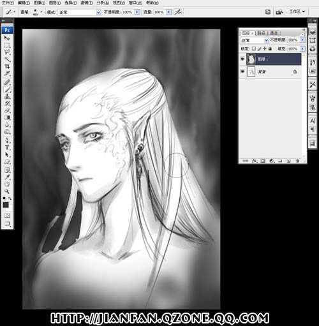Open the Filter (滤镜) menu
Viewport: 319px width, 326px height.
pos(87,3)
